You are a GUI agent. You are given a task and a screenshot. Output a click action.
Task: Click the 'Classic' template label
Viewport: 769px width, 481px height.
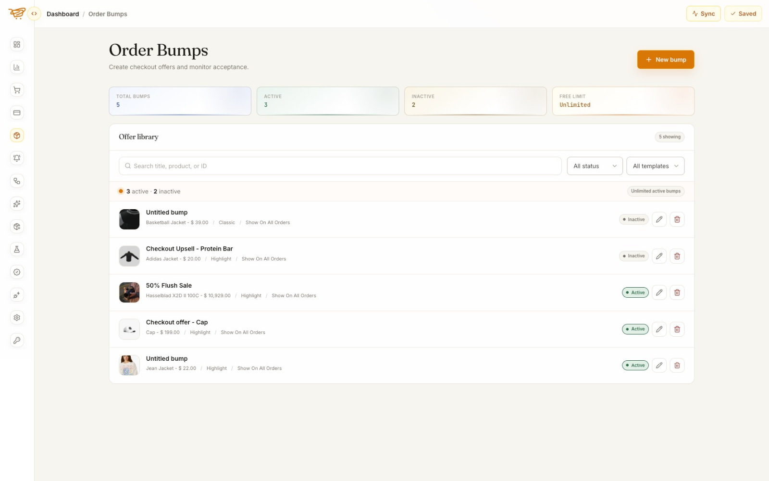click(227, 223)
